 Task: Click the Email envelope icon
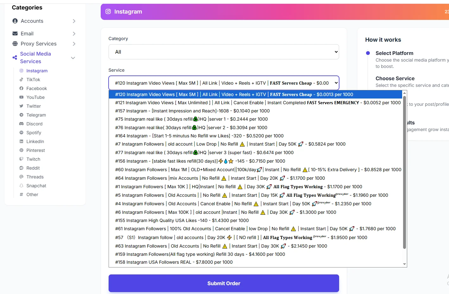pos(15,33)
